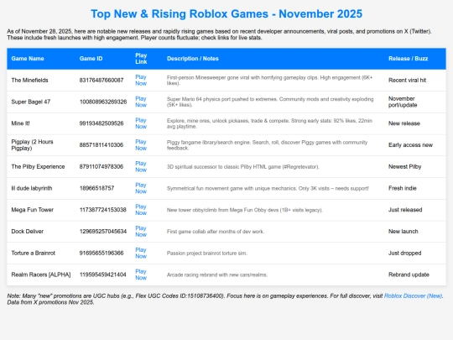Click the Play Link column header

pyautogui.click(x=141, y=59)
